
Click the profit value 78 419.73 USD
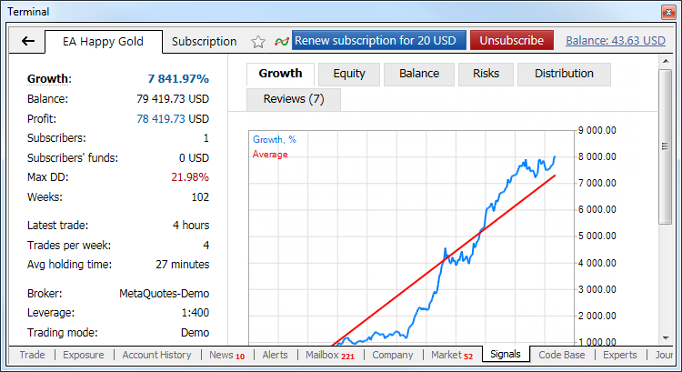tap(173, 119)
